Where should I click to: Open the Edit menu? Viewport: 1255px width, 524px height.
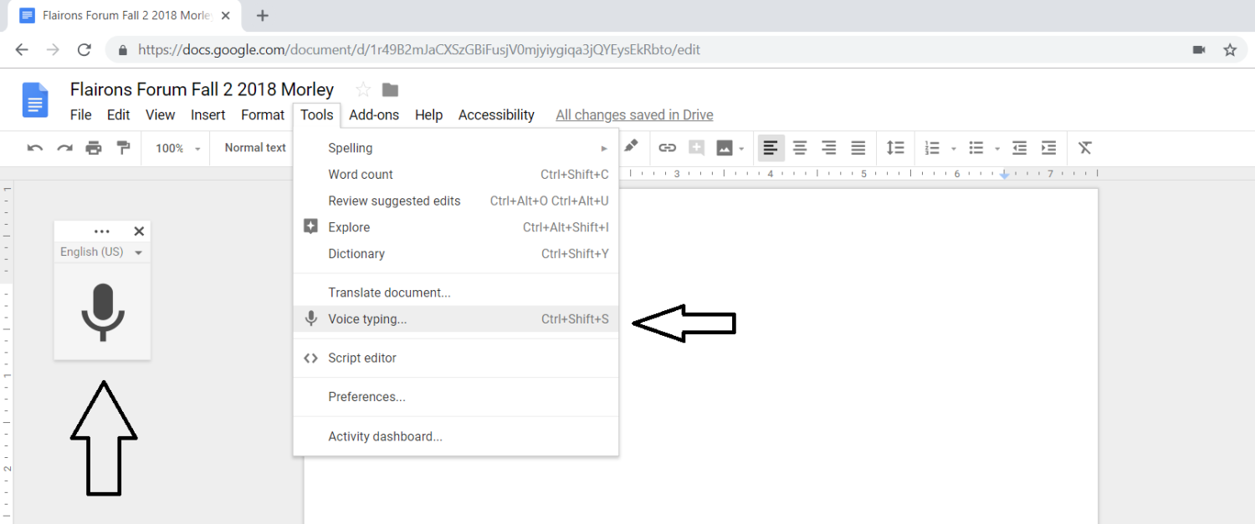pos(119,114)
